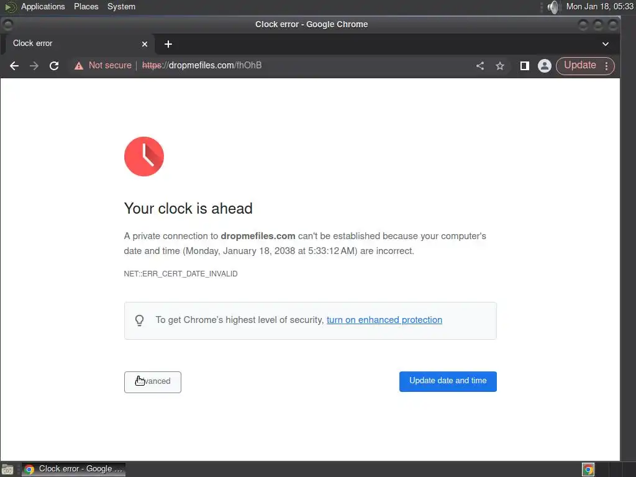The height and width of the screenshot is (477, 636).
Task: Open the Applications menu
Action: (x=43, y=6)
